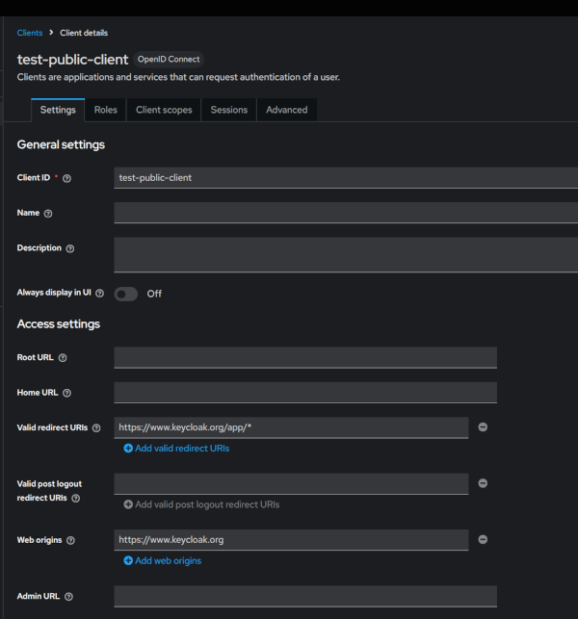578x619 pixels.
Task: Click into the Description text area
Action: pos(346,255)
